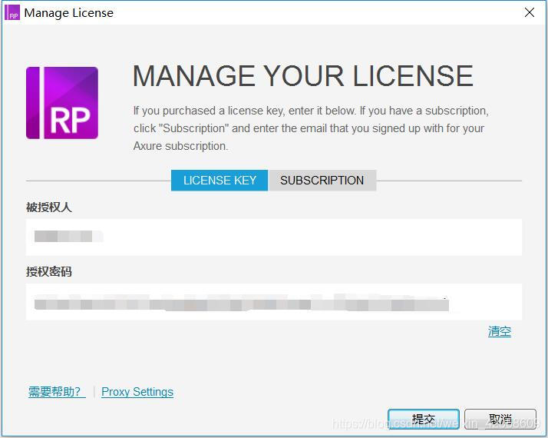
Task: Open the Proxy Settings link
Action: coord(137,392)
